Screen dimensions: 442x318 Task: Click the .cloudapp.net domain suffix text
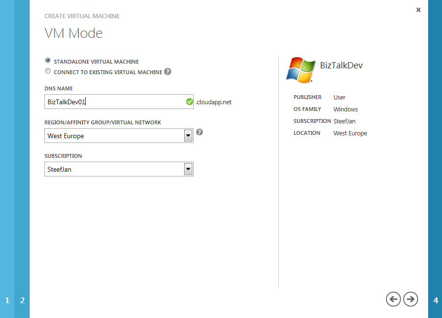click(x=213, y=102)
